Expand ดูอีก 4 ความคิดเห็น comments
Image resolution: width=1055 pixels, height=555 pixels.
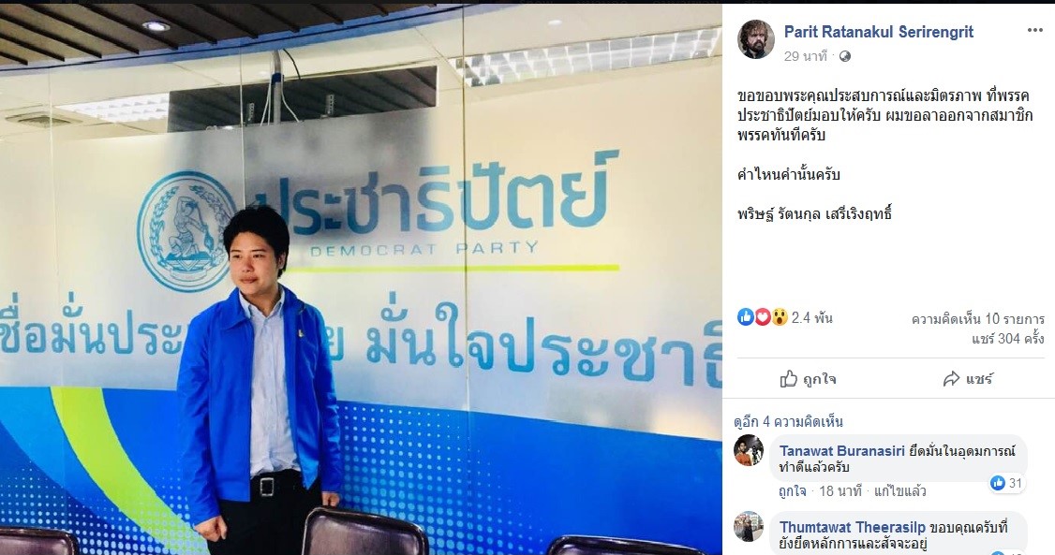click(x=788, y=422)
